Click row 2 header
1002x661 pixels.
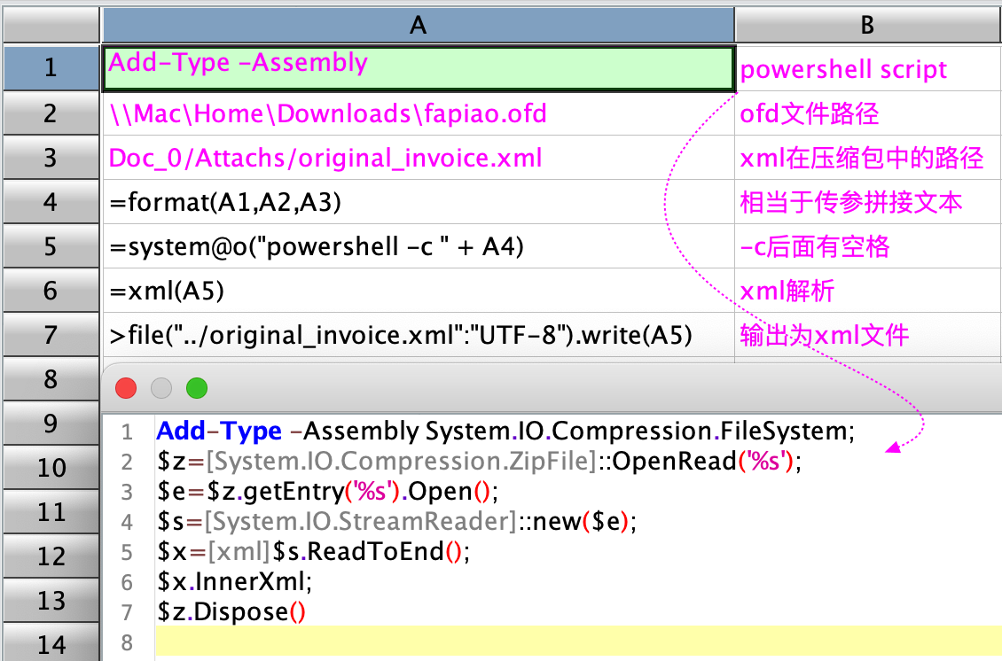coord(51,113)
